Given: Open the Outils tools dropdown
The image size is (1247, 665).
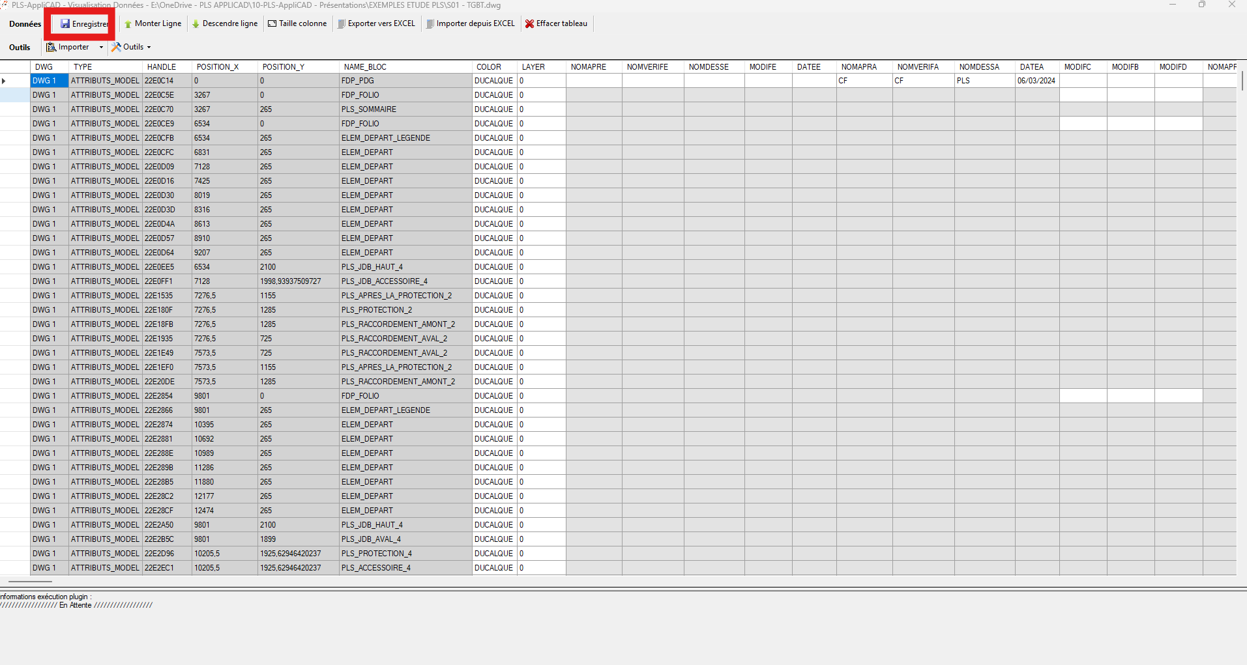Looking at the screenshot, I should pos(131,47).
